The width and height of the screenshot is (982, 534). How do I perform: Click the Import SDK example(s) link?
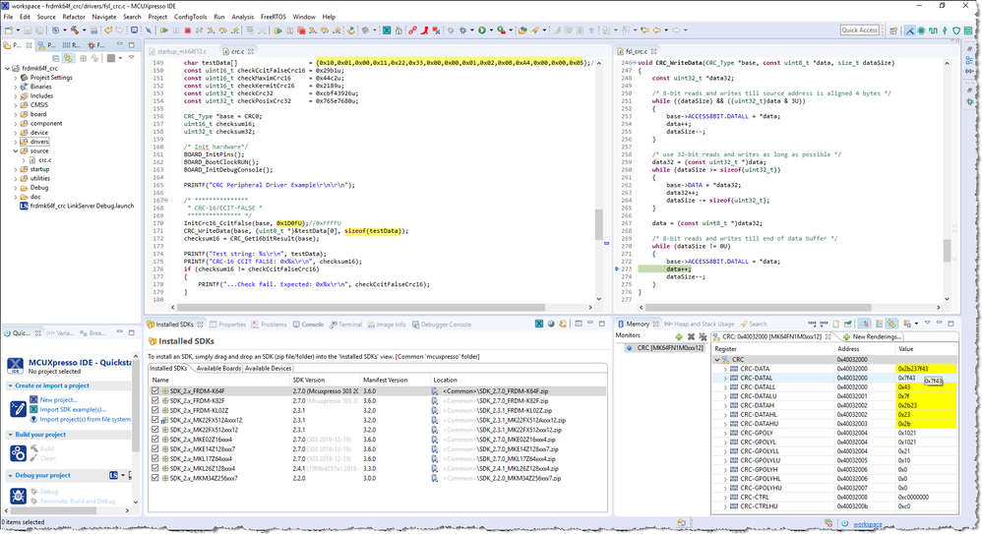[x=73, y=409]
